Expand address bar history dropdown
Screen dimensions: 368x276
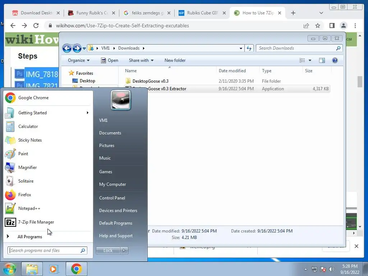click(241, 49)
